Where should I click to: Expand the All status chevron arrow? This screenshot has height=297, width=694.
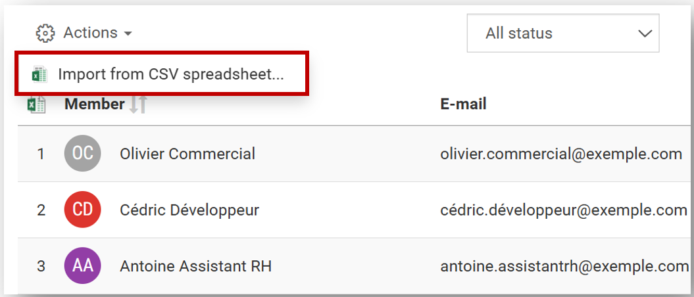click(645, 33)
